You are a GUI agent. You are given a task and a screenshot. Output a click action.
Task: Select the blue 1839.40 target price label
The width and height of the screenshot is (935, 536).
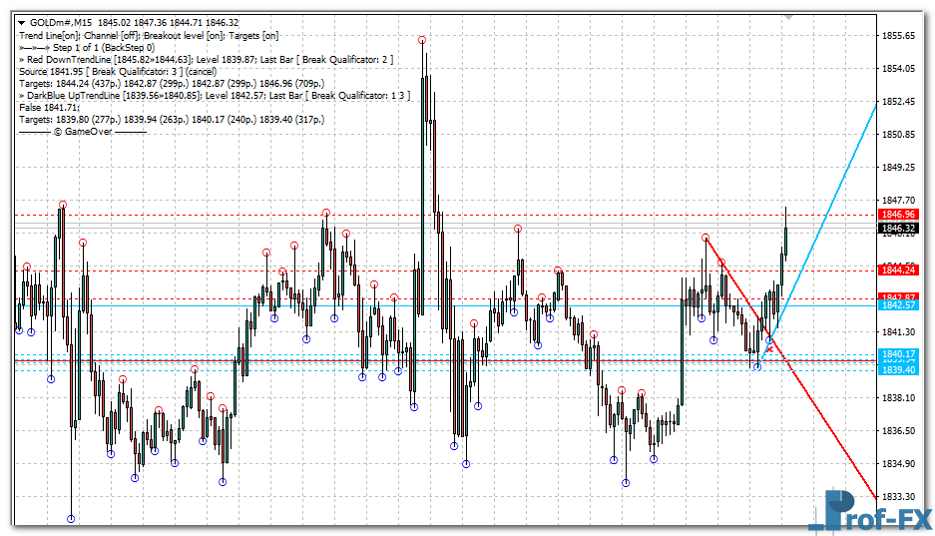coord(897,369)
